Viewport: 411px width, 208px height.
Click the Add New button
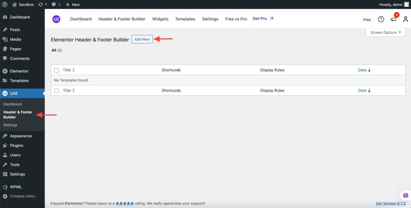[x=142, y=39]
